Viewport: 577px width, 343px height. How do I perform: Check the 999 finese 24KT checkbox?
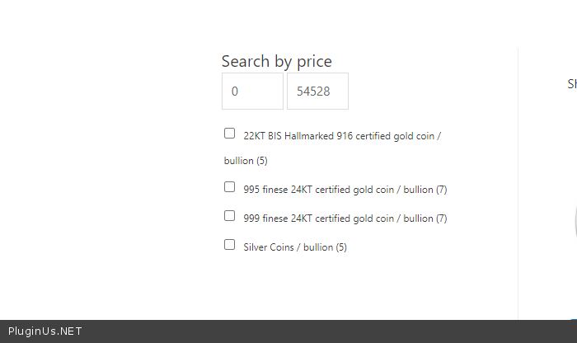pos(230,216)
